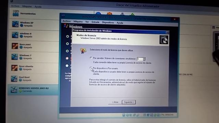
Task: Open Archivo menu in VirtualBox Manager
Action: [x=15, y=6]
